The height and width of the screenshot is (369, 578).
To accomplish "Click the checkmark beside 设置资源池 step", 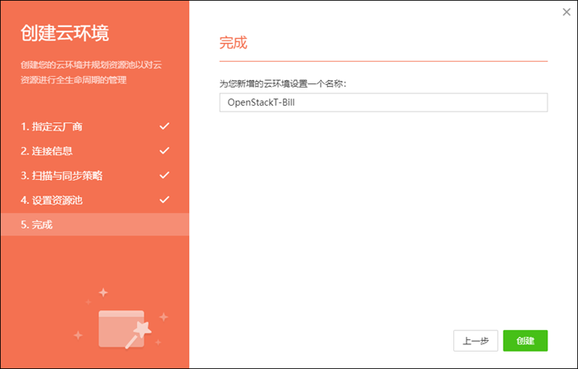I will 164,200.
